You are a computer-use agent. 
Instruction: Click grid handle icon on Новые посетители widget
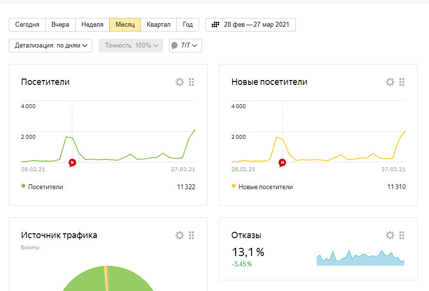click(x=402, y=82)
